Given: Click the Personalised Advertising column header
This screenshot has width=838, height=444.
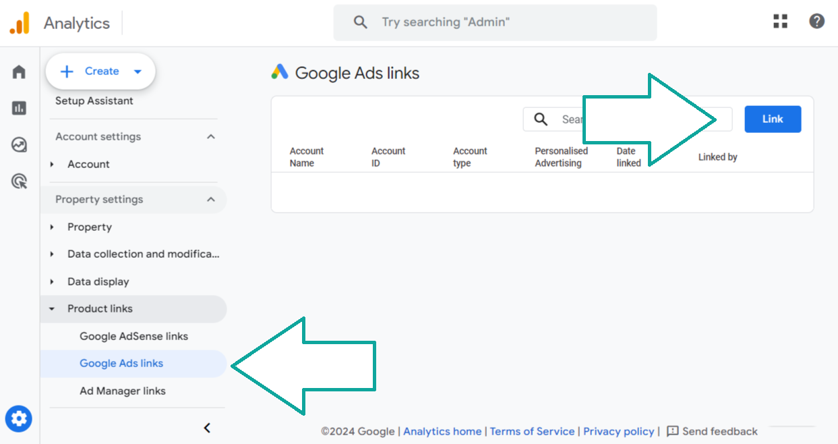Looking at the screenshot, I should [x=562, y=157].
